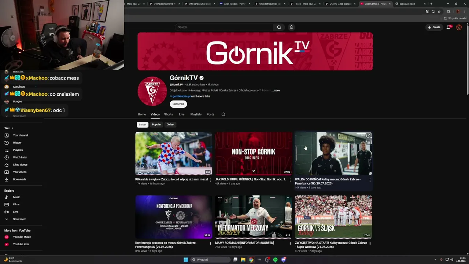Switch to the channel Shorts tab

click(x=169, y=114)
